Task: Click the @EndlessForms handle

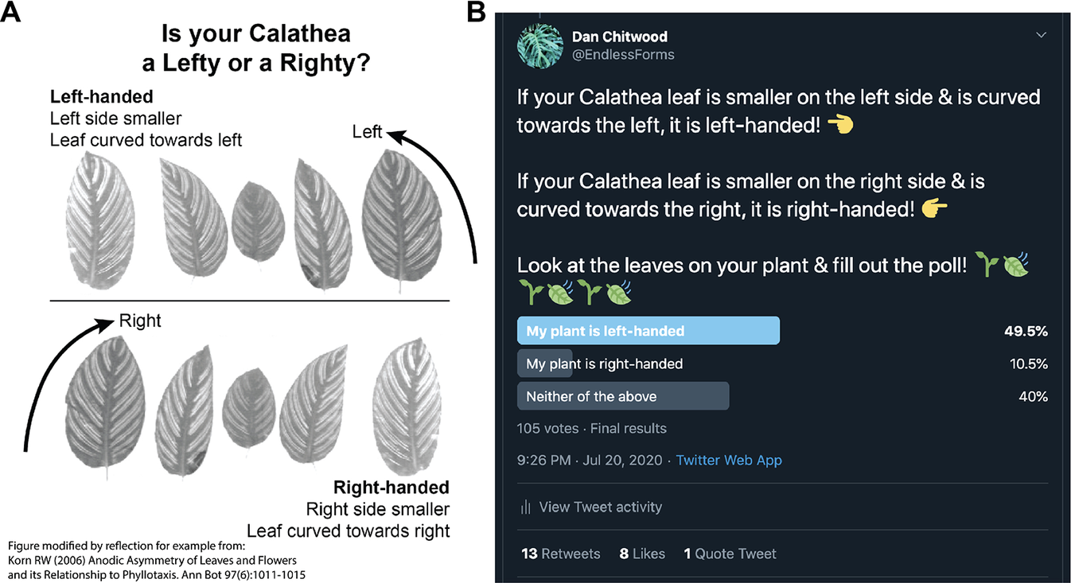Action: (623, 54)
